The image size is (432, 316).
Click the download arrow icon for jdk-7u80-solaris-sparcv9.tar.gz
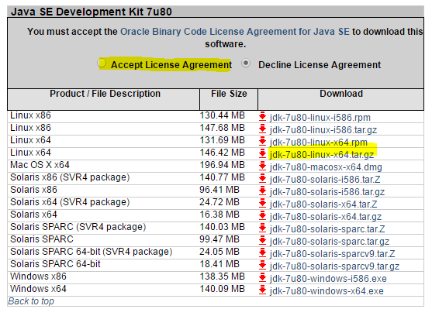[x=263, y=265]
